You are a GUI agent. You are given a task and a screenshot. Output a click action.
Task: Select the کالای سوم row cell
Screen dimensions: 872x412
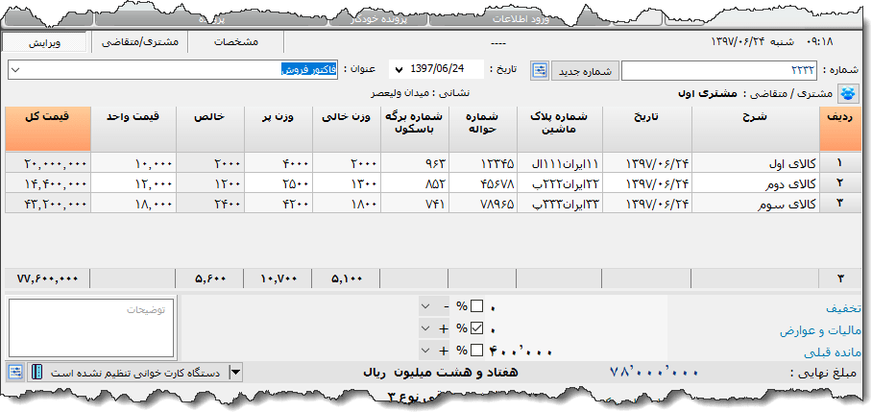[756, 203]
